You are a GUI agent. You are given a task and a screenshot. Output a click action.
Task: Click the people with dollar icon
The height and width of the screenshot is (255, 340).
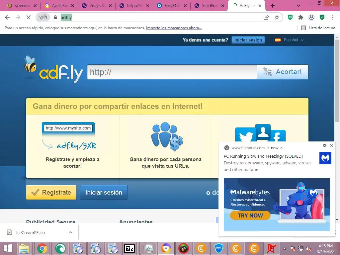167,136
